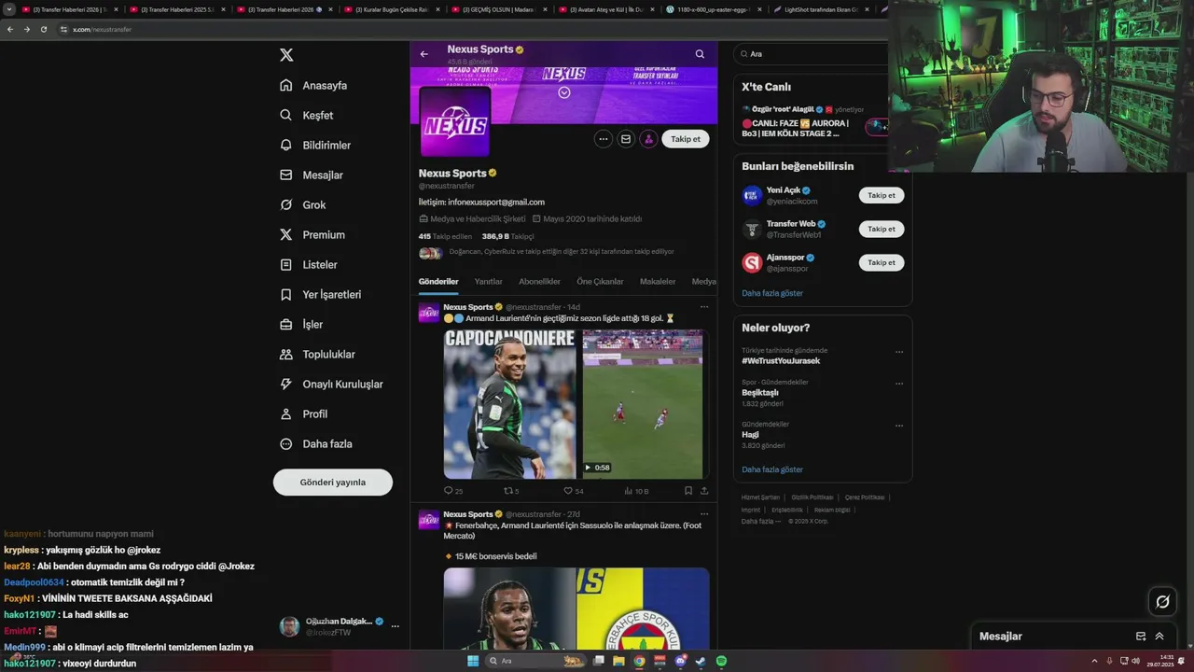
Task: Open the Hizmet Şartları footer link
Action: pyautogui.click(x=760, y=497)
